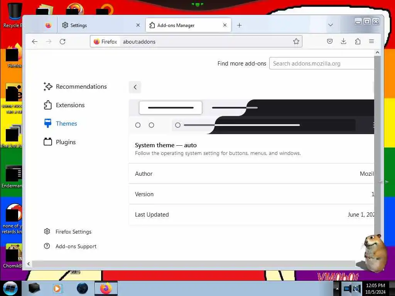This screenshot has width=395, height=296.
Task: Reload the about:addons page
Action: pyautogui.click(x=62, y=42)
